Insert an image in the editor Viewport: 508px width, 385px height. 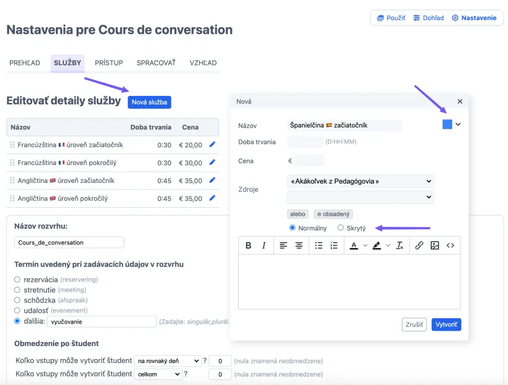coord(435,246)
